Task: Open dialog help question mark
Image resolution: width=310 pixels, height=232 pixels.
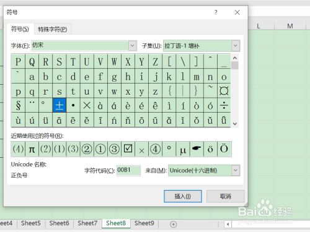Action: (x=216, y=12)
